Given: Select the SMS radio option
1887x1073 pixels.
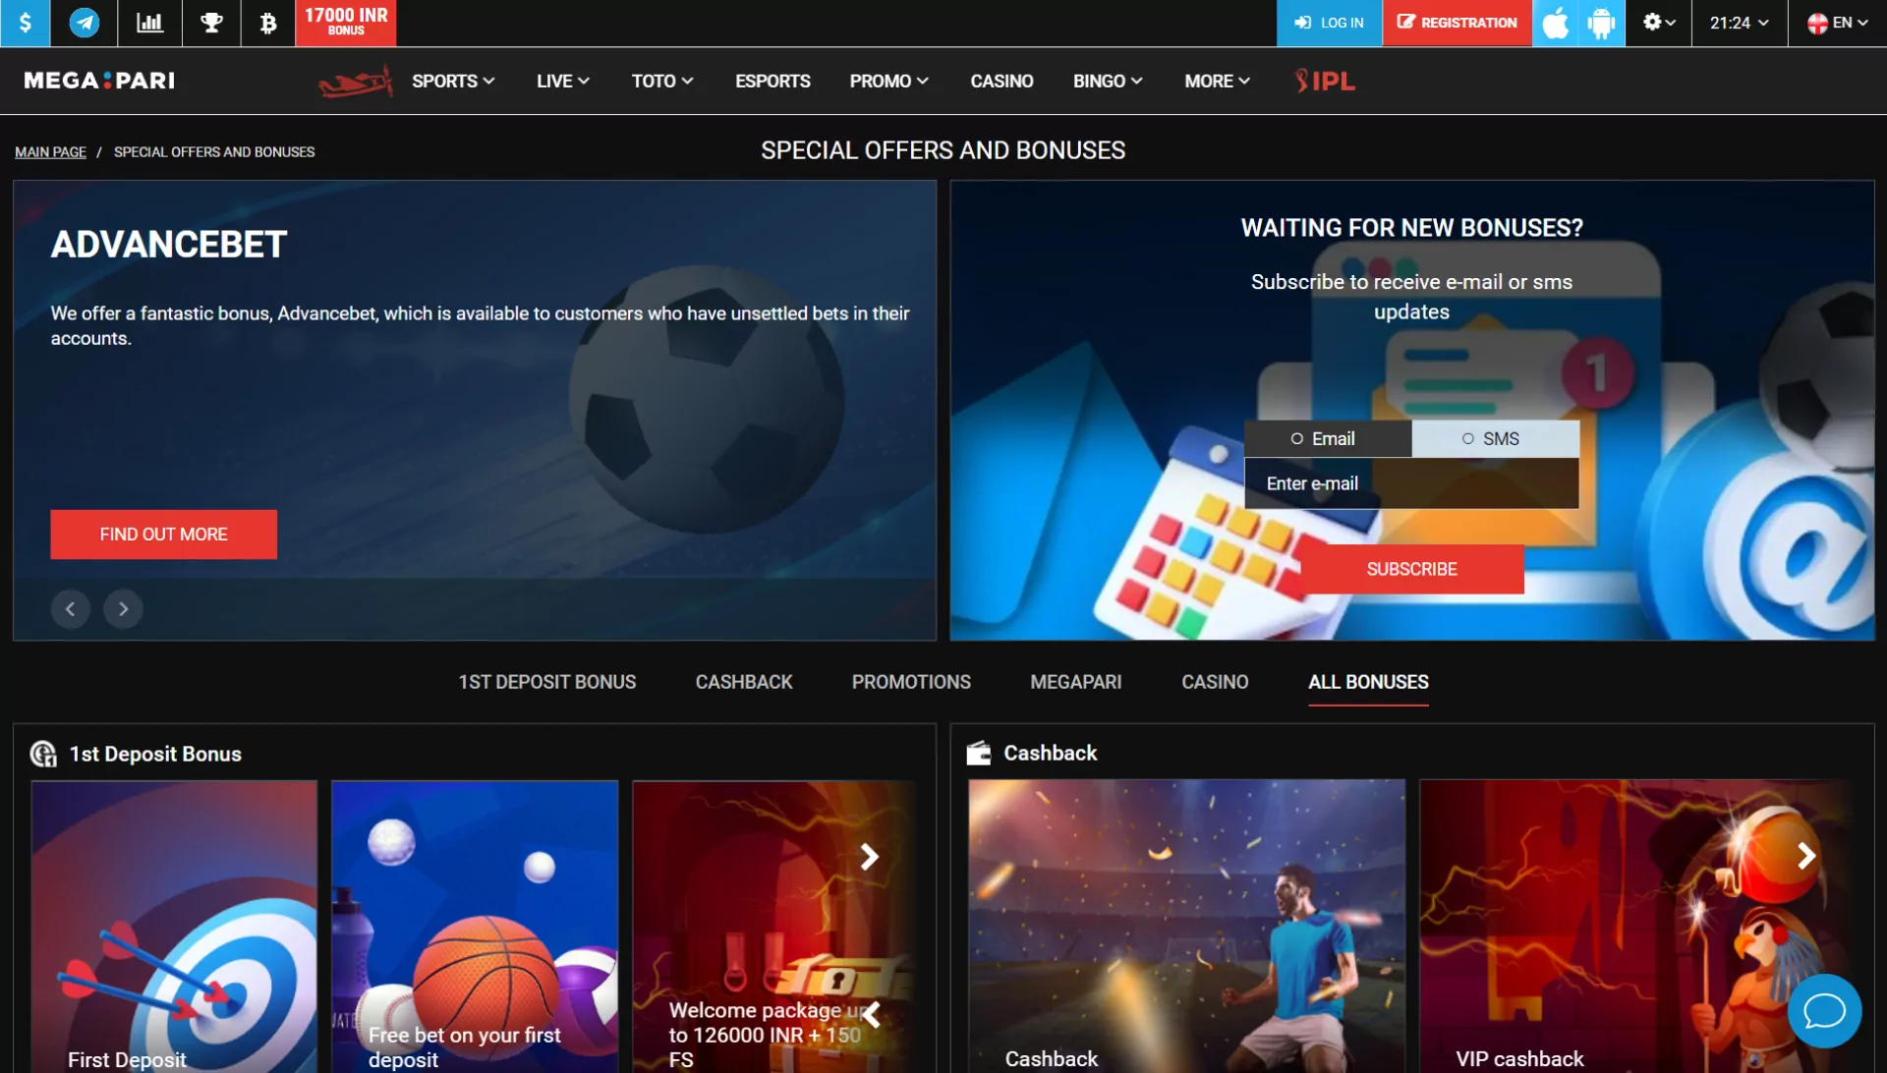Looking at the screenshot, I should coord(1496,439).
